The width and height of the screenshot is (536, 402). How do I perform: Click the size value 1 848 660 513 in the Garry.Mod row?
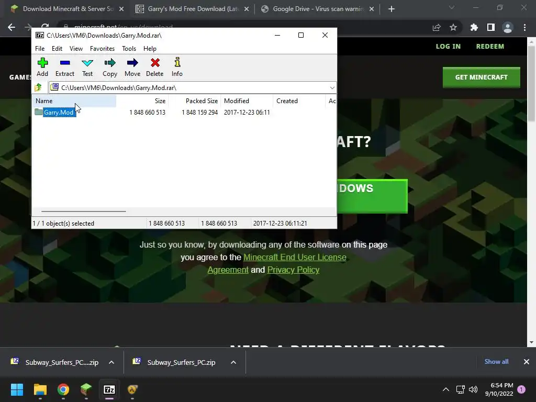(x=147, y=113)
